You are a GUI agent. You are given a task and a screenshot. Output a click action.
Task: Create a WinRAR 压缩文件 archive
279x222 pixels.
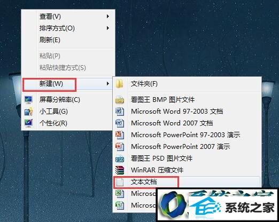point(187,170)
